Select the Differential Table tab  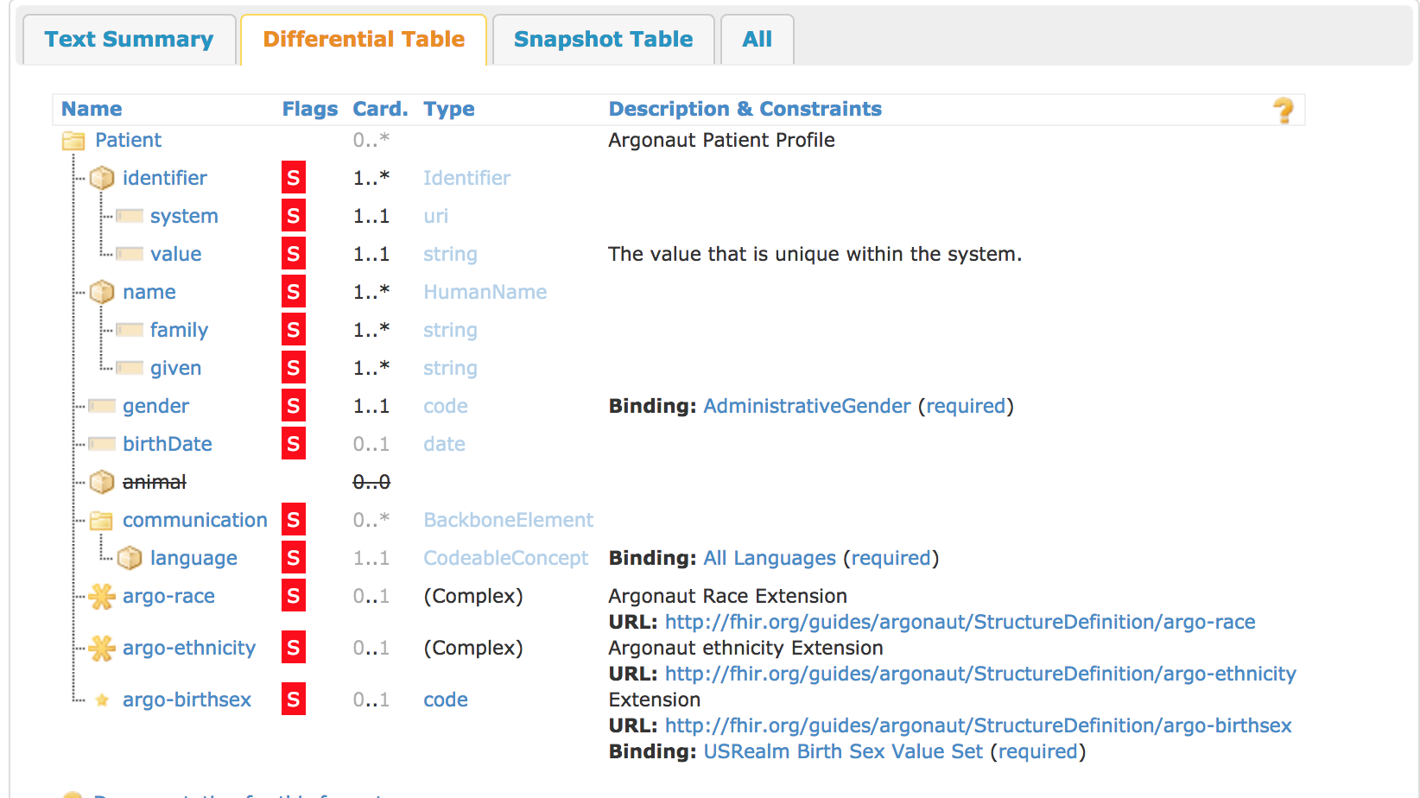(364, 40)
